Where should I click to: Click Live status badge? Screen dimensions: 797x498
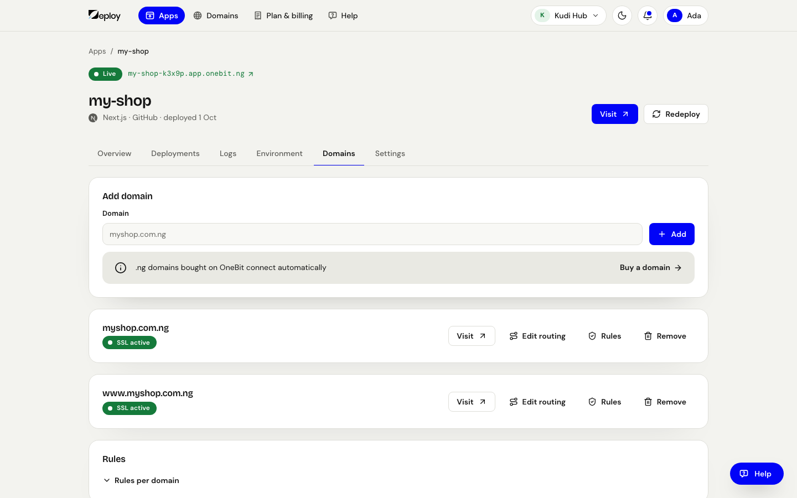105,74
